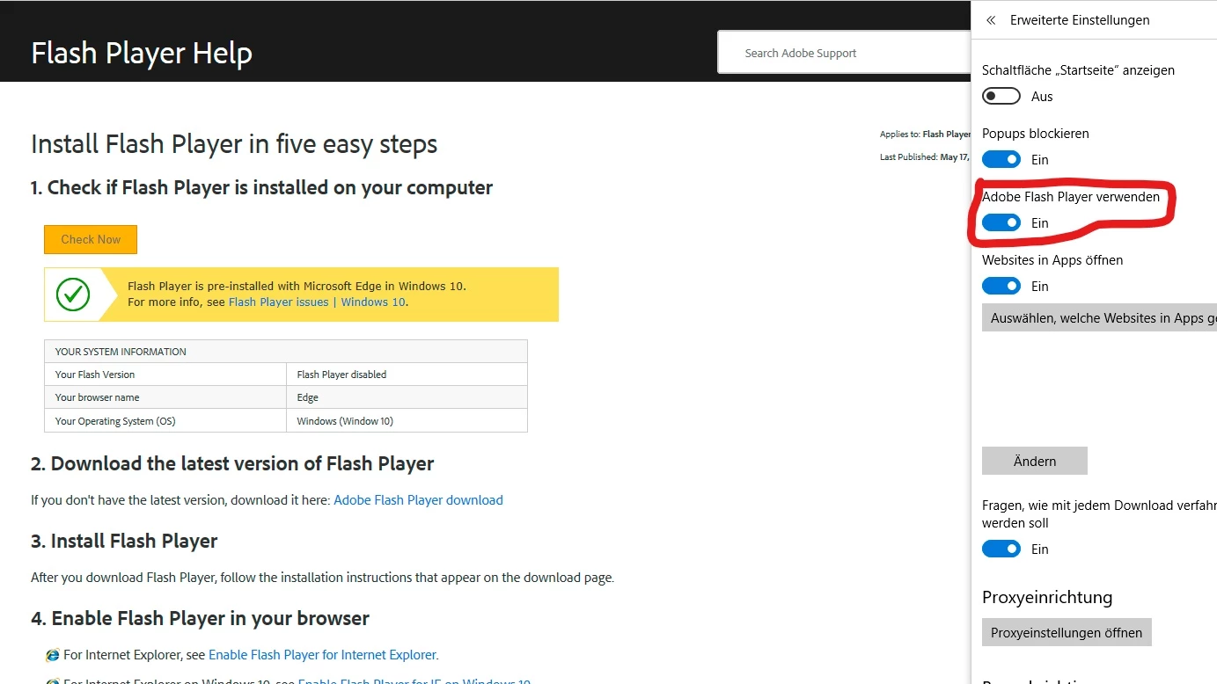Open the Windows 10 link
The height and width of the screenshot is (684, 1217).
pyautogui.click(x=373, y=302)
